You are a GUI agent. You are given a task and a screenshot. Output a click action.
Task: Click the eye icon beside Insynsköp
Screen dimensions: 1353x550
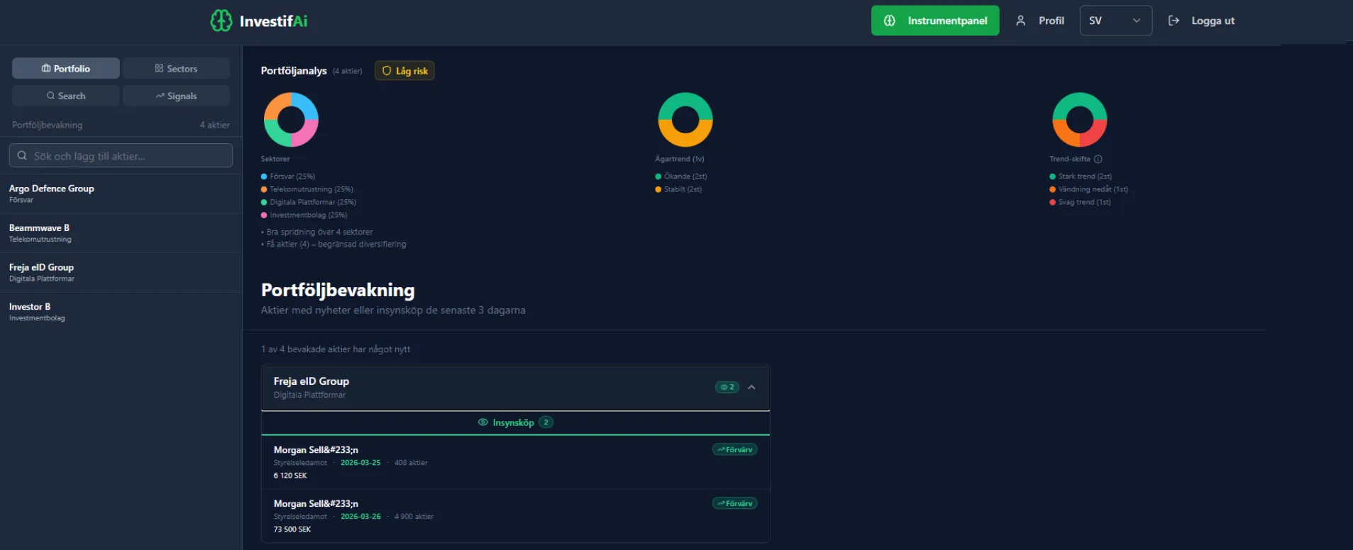483,422
